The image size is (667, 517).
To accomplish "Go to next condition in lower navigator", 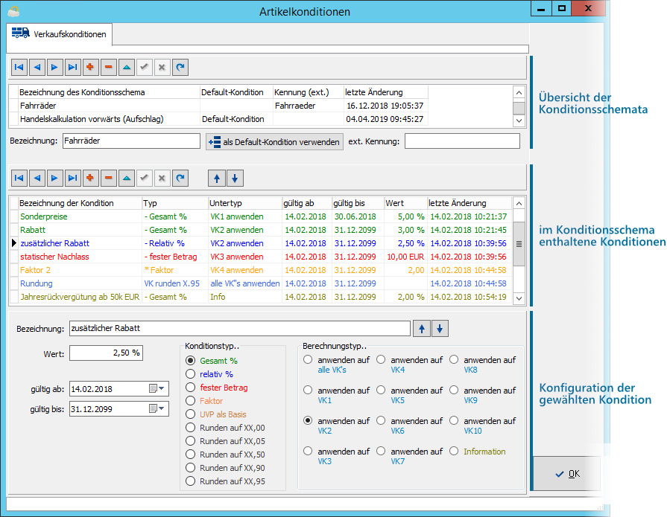I will point(55,179).
